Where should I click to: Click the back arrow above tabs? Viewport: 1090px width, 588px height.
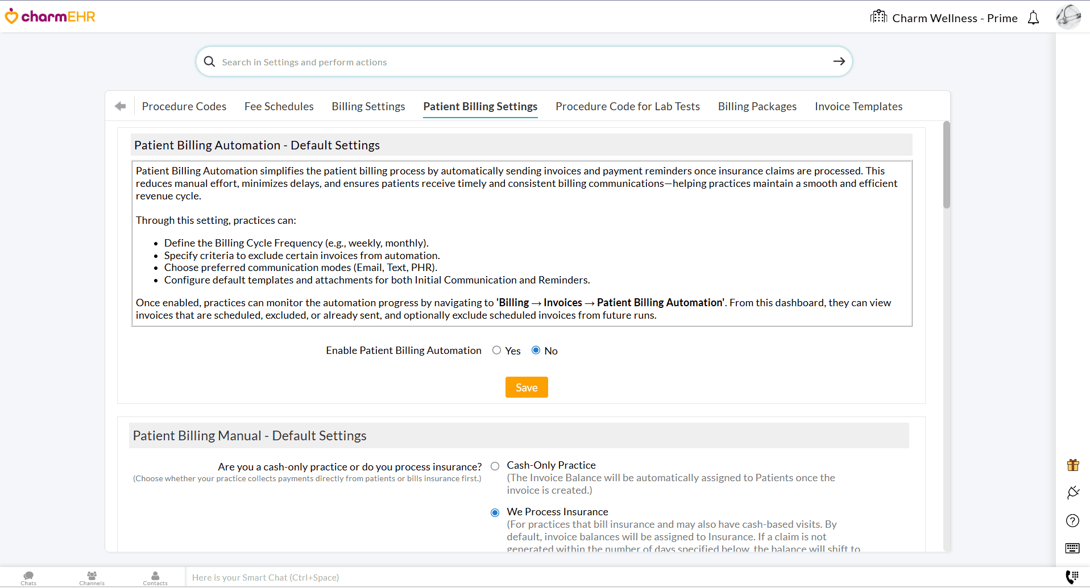(120, 106)
